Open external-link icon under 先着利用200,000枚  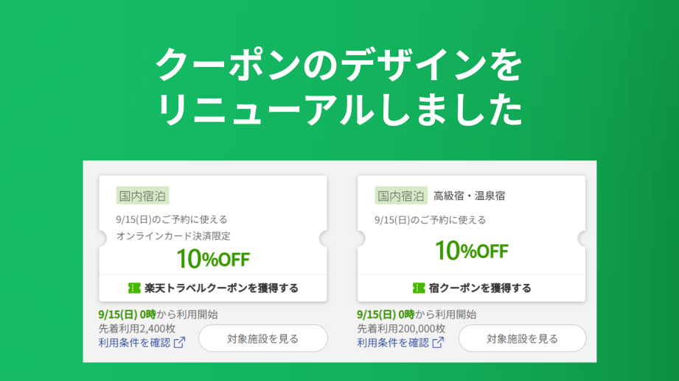coord(438,342)
